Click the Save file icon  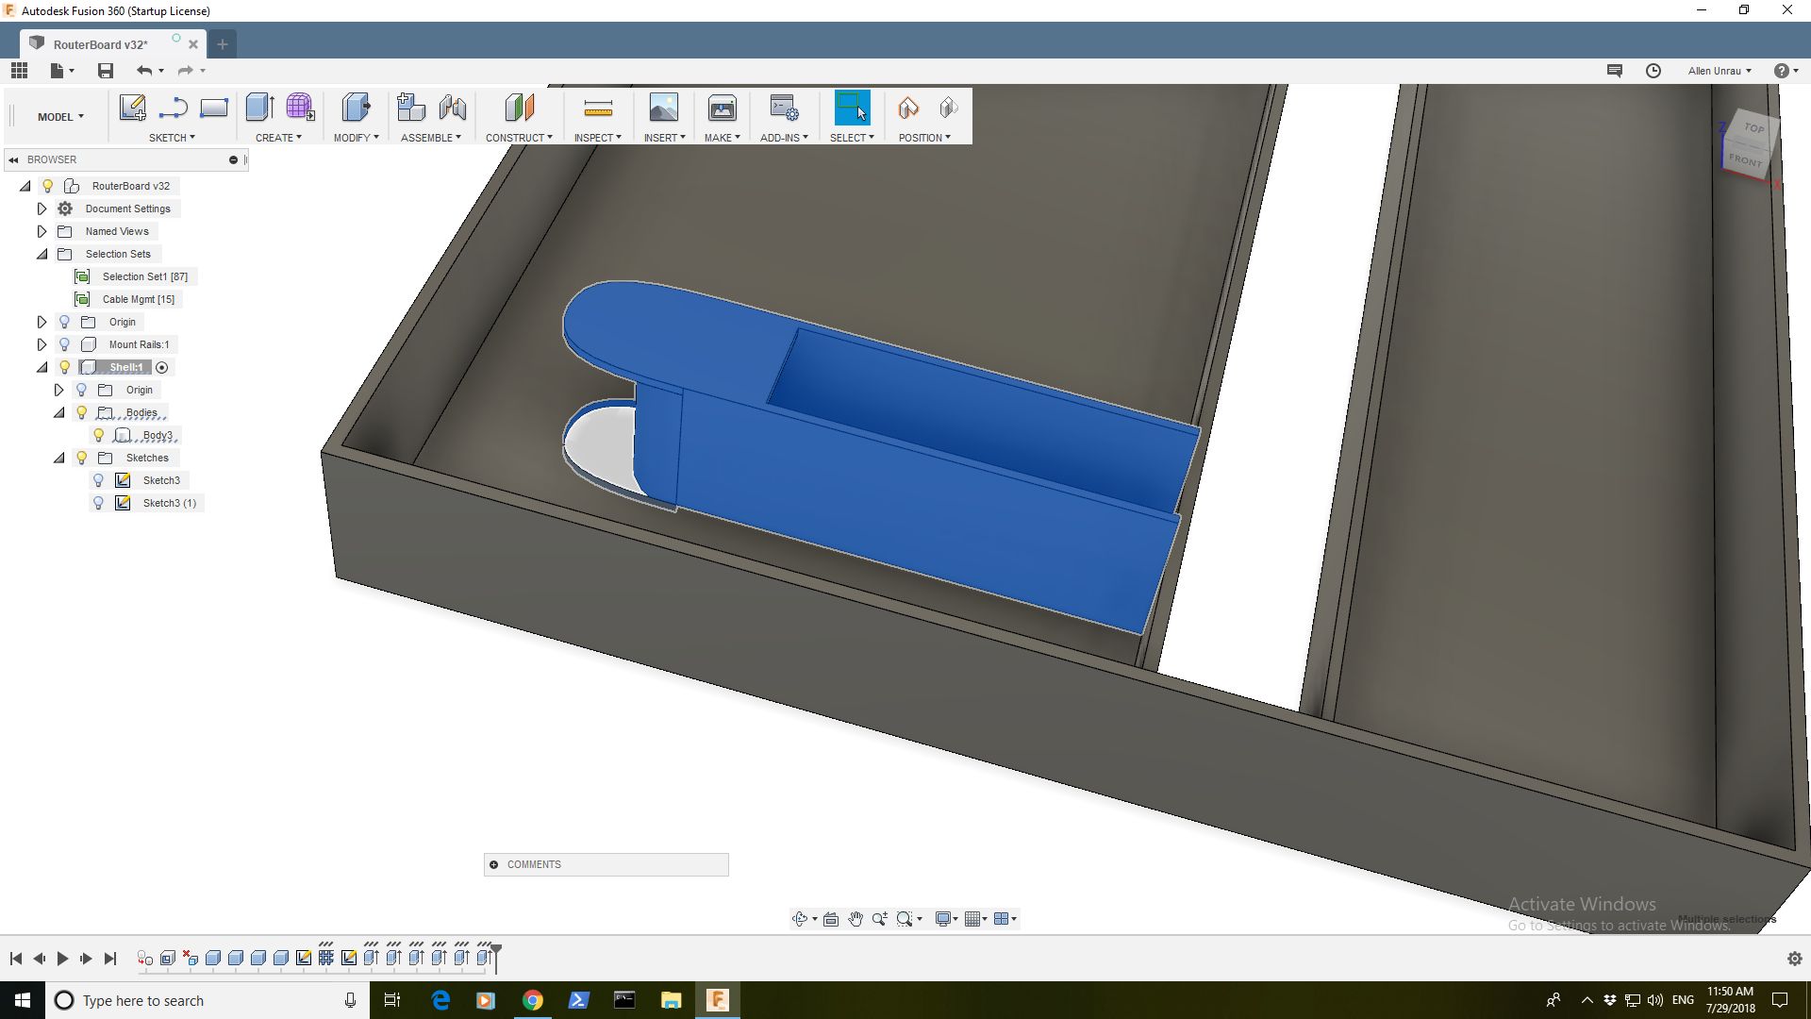pos(106,71)
